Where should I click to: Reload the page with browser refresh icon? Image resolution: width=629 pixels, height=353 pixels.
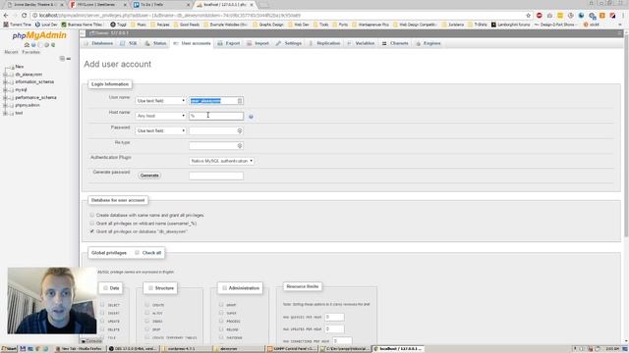[x=24, y=16]
